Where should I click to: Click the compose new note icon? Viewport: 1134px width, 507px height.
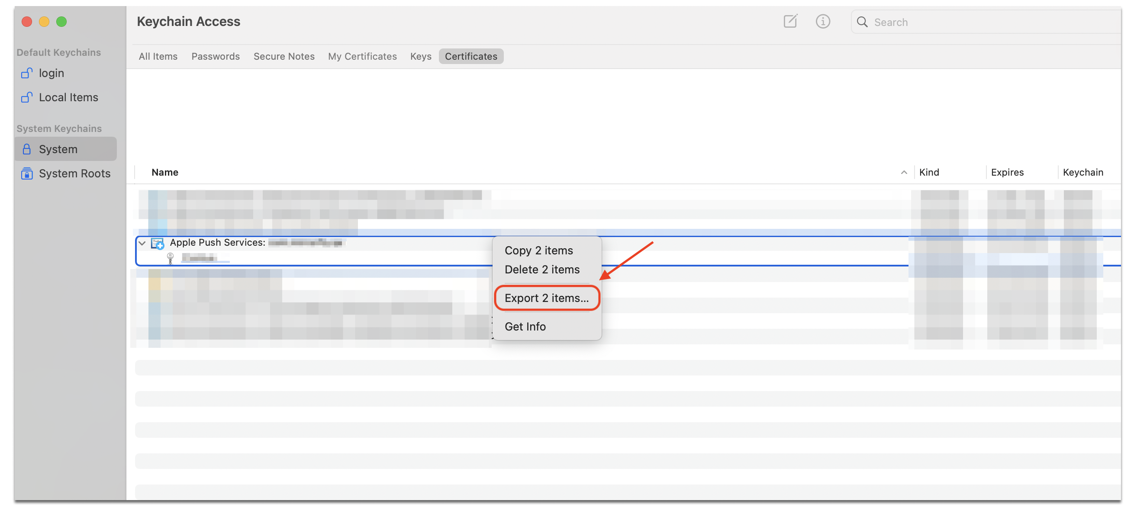click(x=790, y=21)
